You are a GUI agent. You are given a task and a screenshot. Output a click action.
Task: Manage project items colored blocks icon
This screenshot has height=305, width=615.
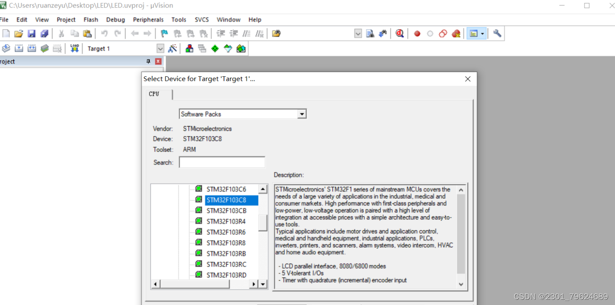pos(189,49)
